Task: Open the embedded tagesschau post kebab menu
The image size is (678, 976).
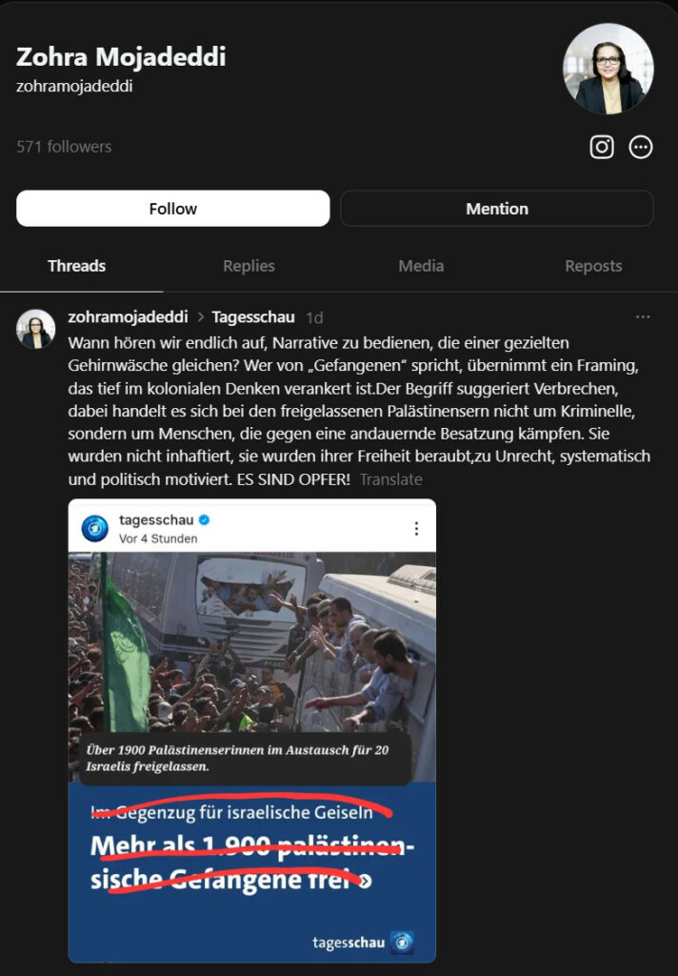Action: point(416,528)
